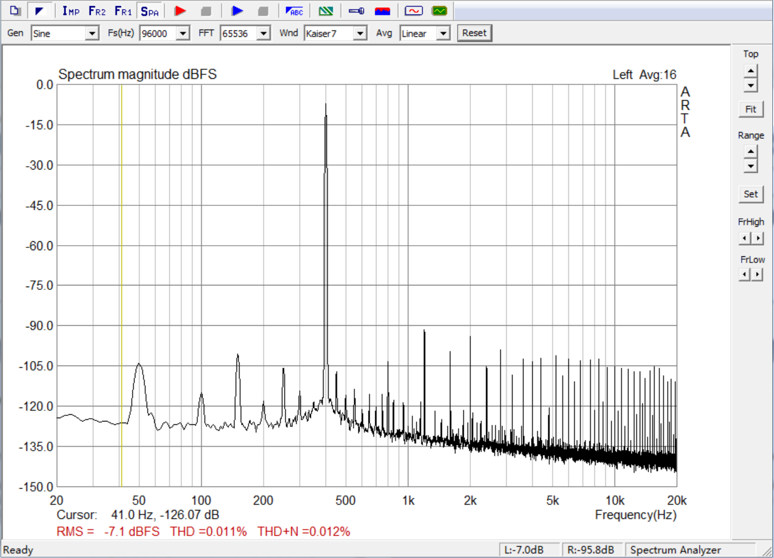
Task: Increase Range with its up arrow
Action: (x=750, y=151)
